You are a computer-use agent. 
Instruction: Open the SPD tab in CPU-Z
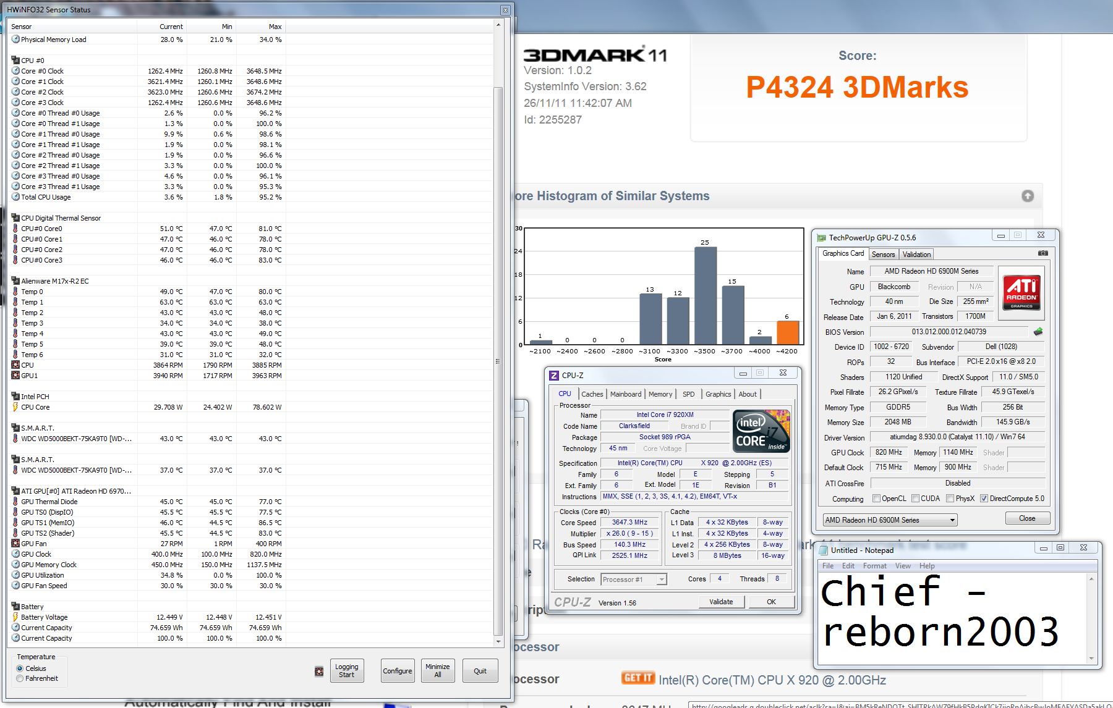coord(689,394)
